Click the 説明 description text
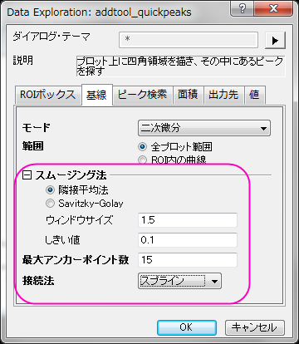 180,66
